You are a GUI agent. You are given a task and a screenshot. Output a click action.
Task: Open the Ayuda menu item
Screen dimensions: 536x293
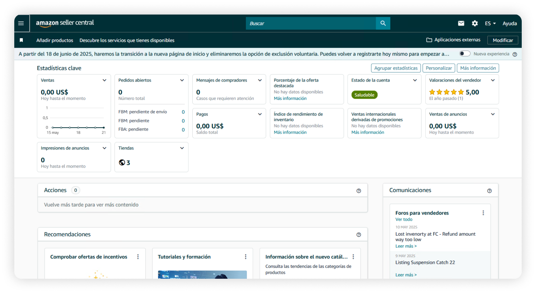pos(510,24)
